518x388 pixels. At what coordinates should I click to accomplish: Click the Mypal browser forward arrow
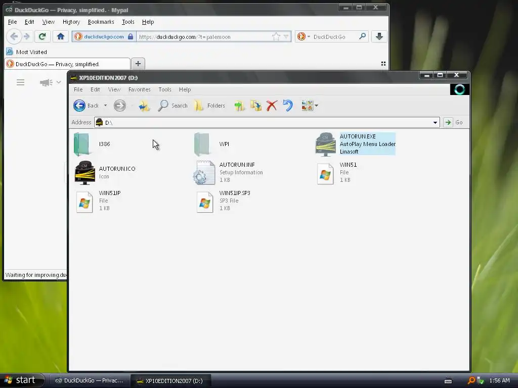27,36
